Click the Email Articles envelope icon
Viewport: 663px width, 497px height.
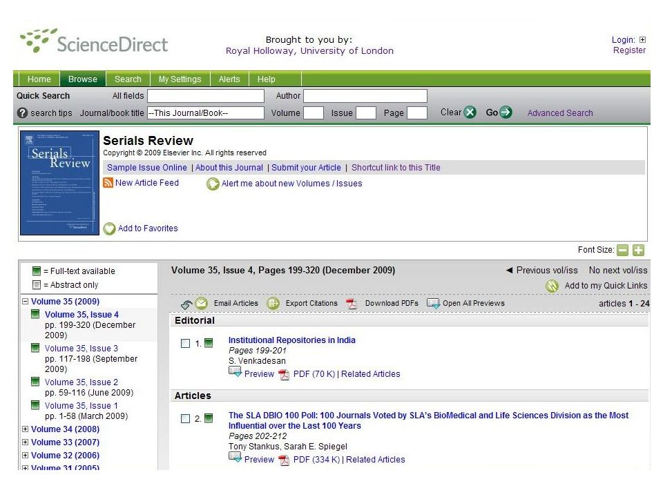(x=201, y=303)
